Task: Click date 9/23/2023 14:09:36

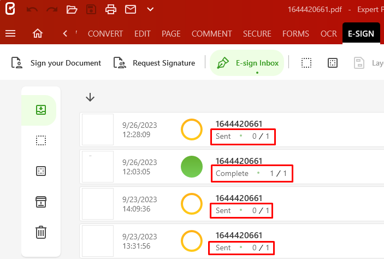Action: [x=140, y=204]
